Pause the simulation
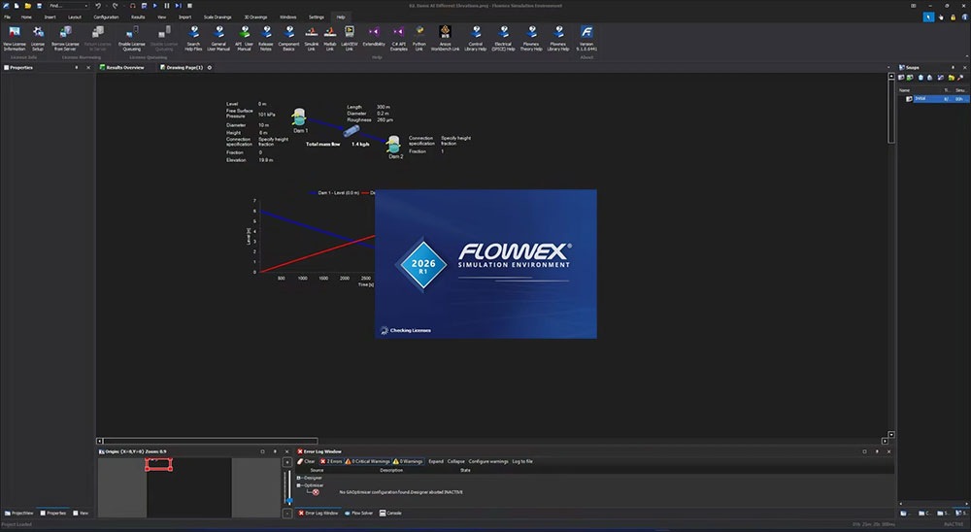Viewport: 971px width, 532px height. coord(167,6)
